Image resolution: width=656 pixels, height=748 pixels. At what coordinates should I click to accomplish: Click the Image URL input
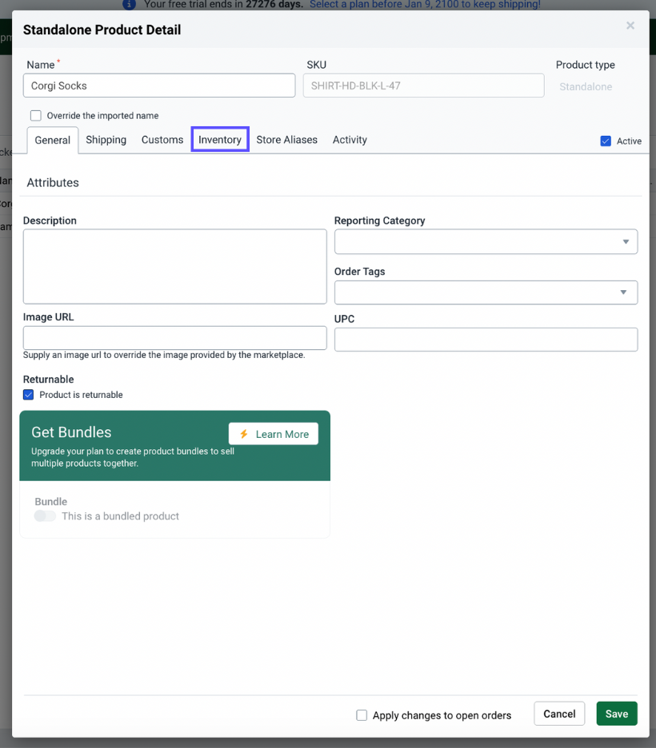tap(174, 338)
